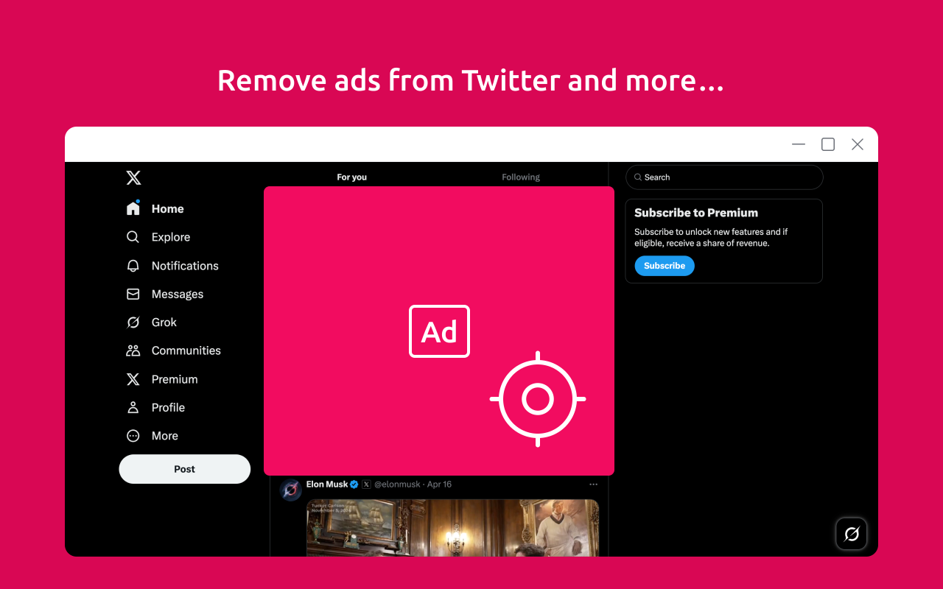The width and height of the screenshot is (943, 589).
Task: Launch Grok from the sidebar icon
Action: (x=133, y=322)
